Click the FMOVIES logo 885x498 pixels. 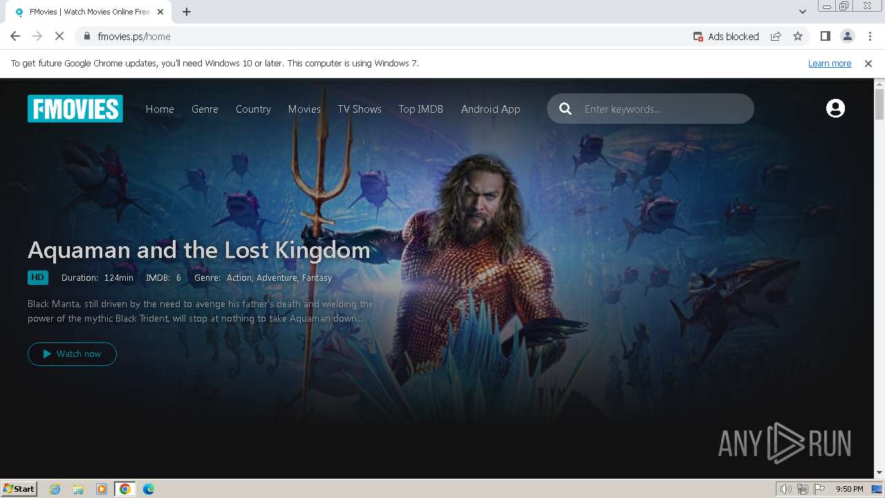point(75,109)
